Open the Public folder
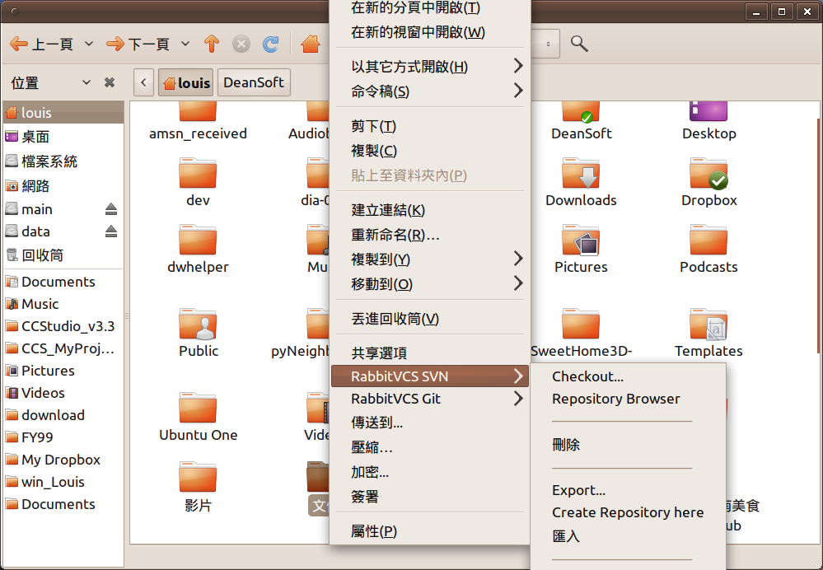823x570 pixels. point(198,333)
